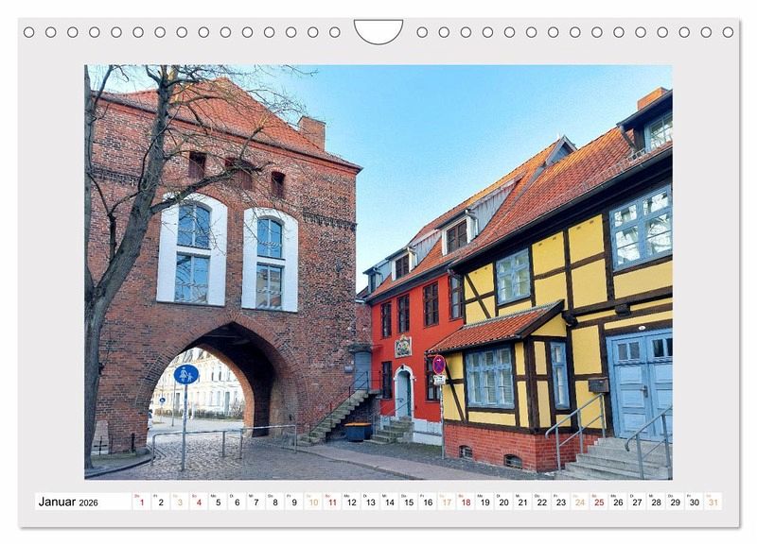Choose date cell 30
This screenshot has height=545, width=757.
pyautogui.click(x=695, y=502)
